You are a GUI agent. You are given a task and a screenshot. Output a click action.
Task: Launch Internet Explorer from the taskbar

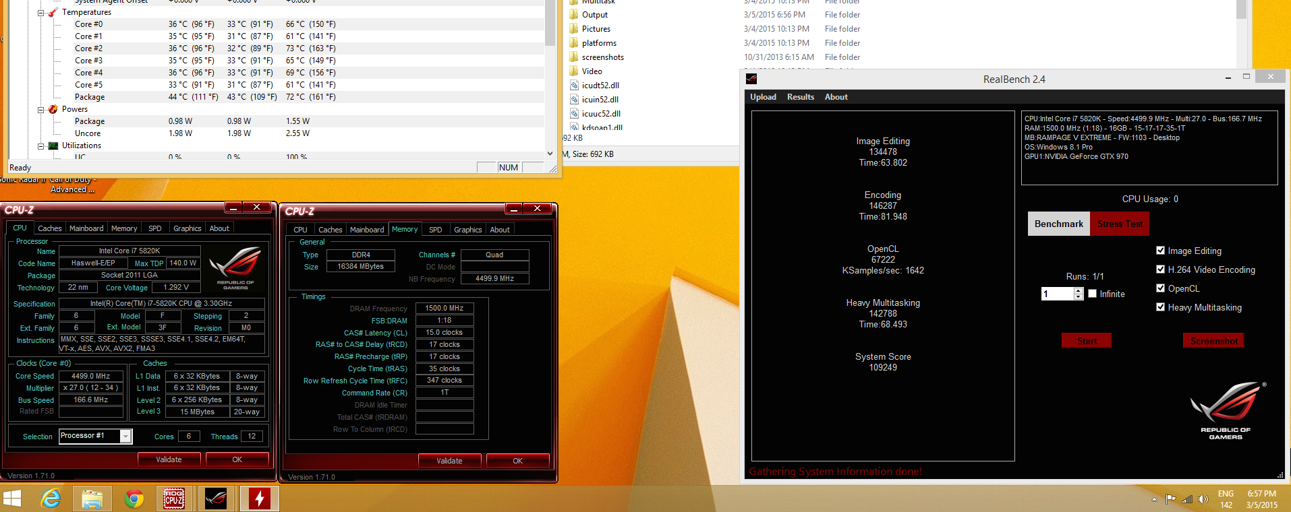click(x=51, y=499)
